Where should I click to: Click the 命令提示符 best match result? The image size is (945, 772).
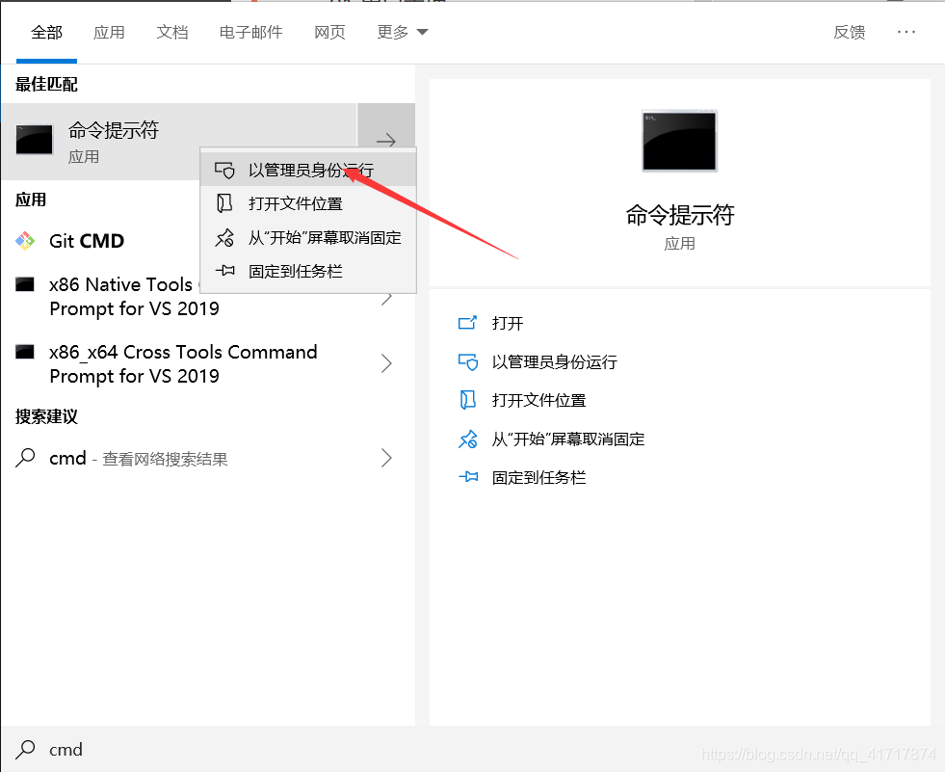click(179, 142)
